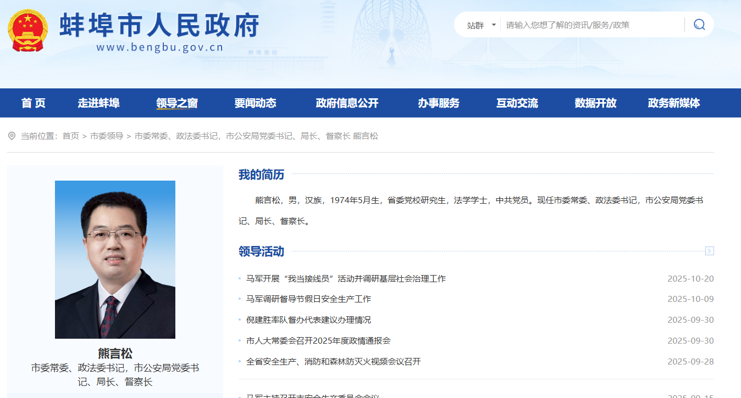Click the 首页 breadcrumb link
Image resolution: width=741 pixels, height=398 pixels.
pos(70,136)
